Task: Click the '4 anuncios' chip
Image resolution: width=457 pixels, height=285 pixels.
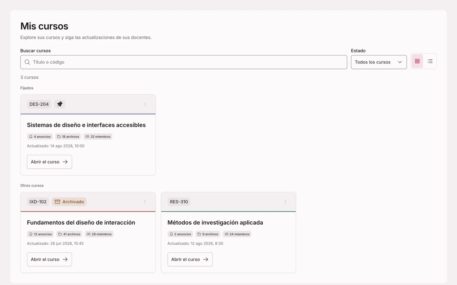Action: click(x=40, y=136)
